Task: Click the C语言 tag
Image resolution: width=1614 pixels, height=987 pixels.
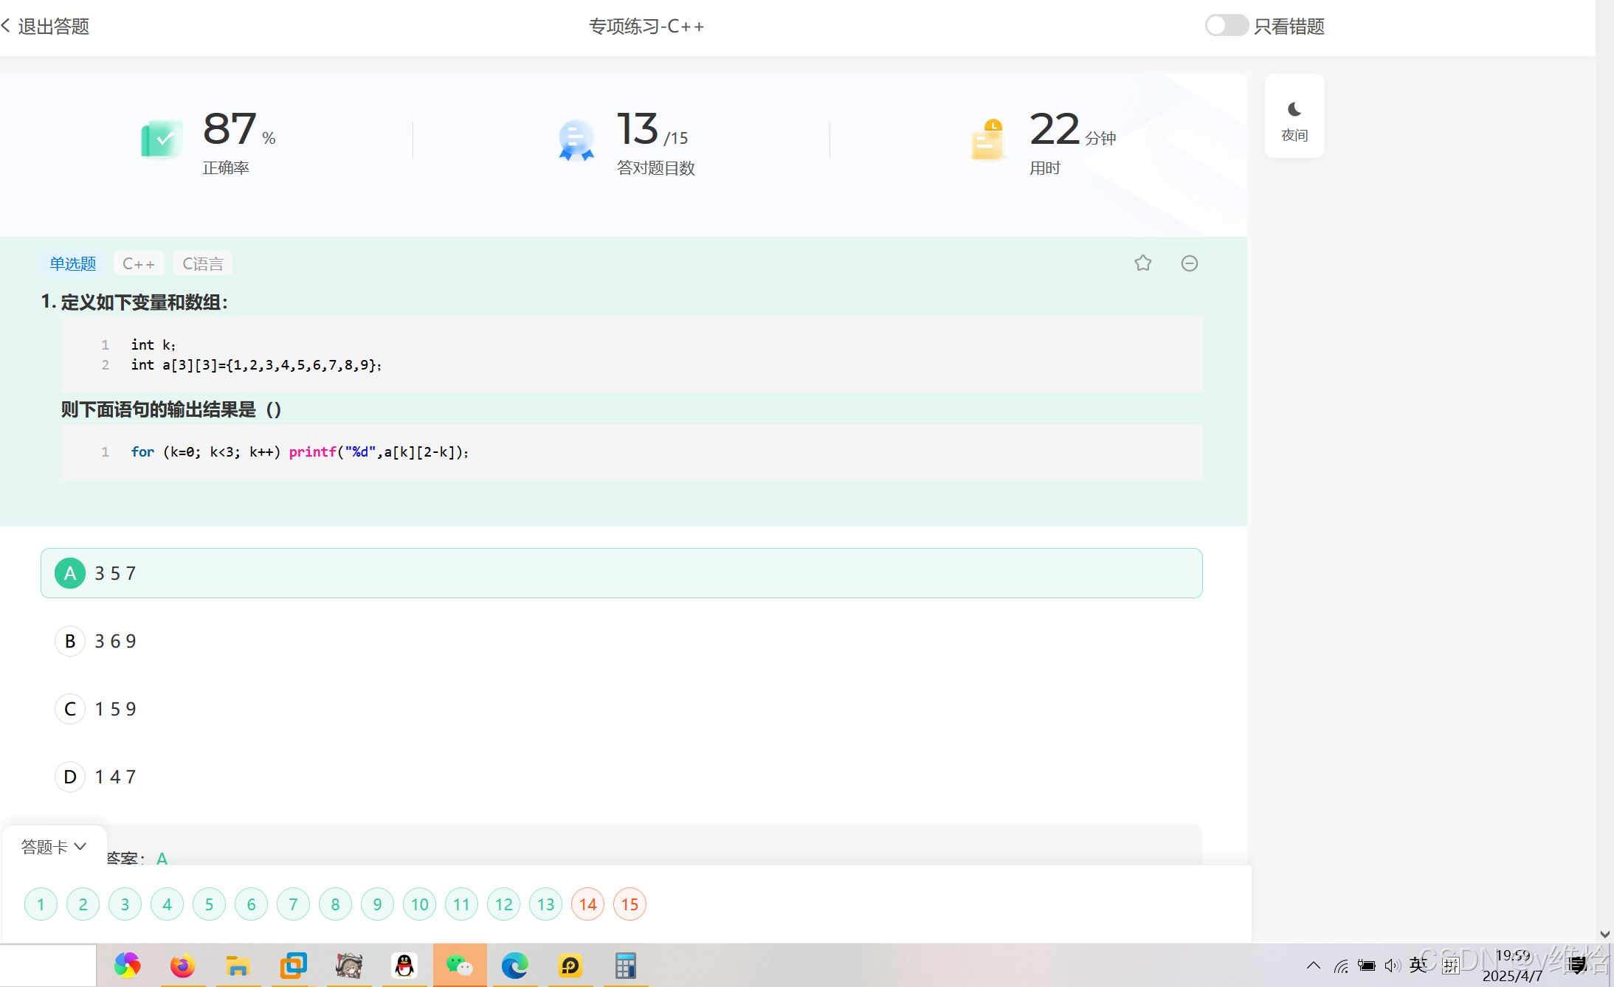Action: click(203, 263)
